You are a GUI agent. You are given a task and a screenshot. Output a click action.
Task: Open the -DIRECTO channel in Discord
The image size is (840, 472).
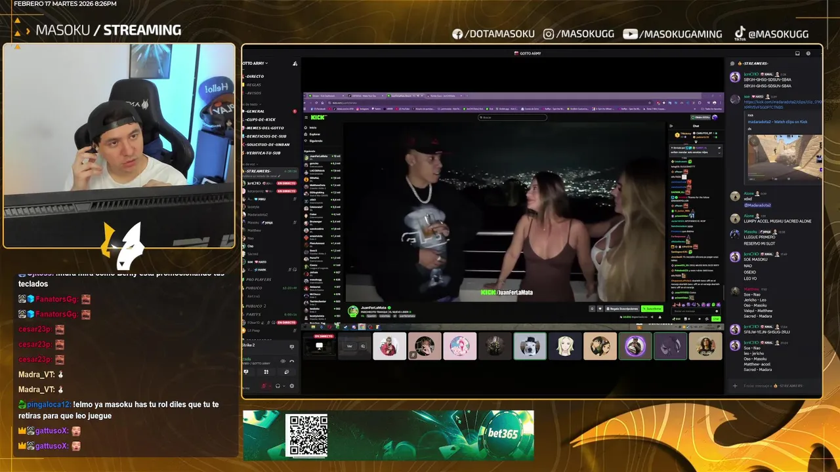click(x=255, y=76)
